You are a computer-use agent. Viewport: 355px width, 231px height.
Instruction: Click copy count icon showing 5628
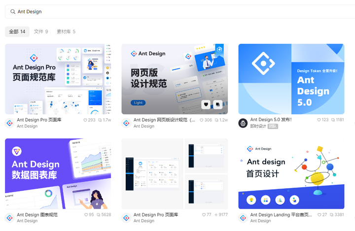(x=99, y=215)
